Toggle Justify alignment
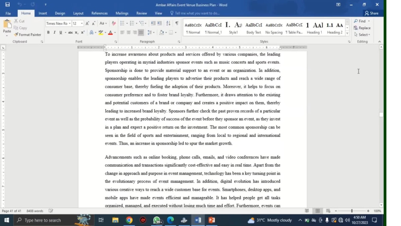The width and height of the screenshot is (401, 226). (x=141, y=33)
